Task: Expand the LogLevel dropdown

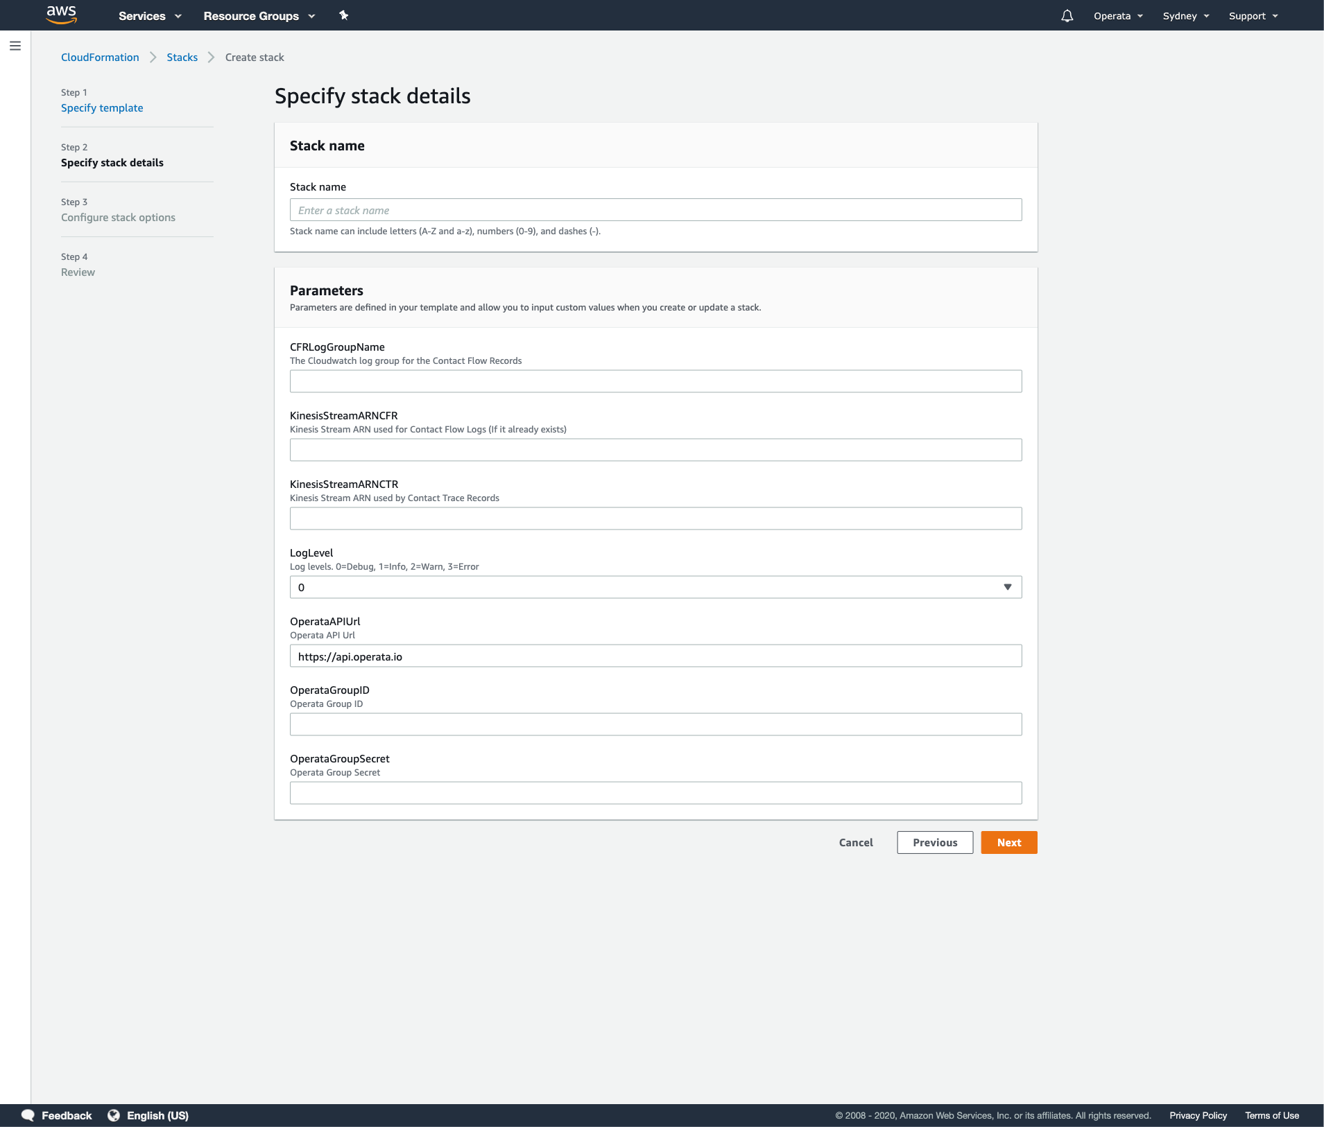Action: point(655,587)
